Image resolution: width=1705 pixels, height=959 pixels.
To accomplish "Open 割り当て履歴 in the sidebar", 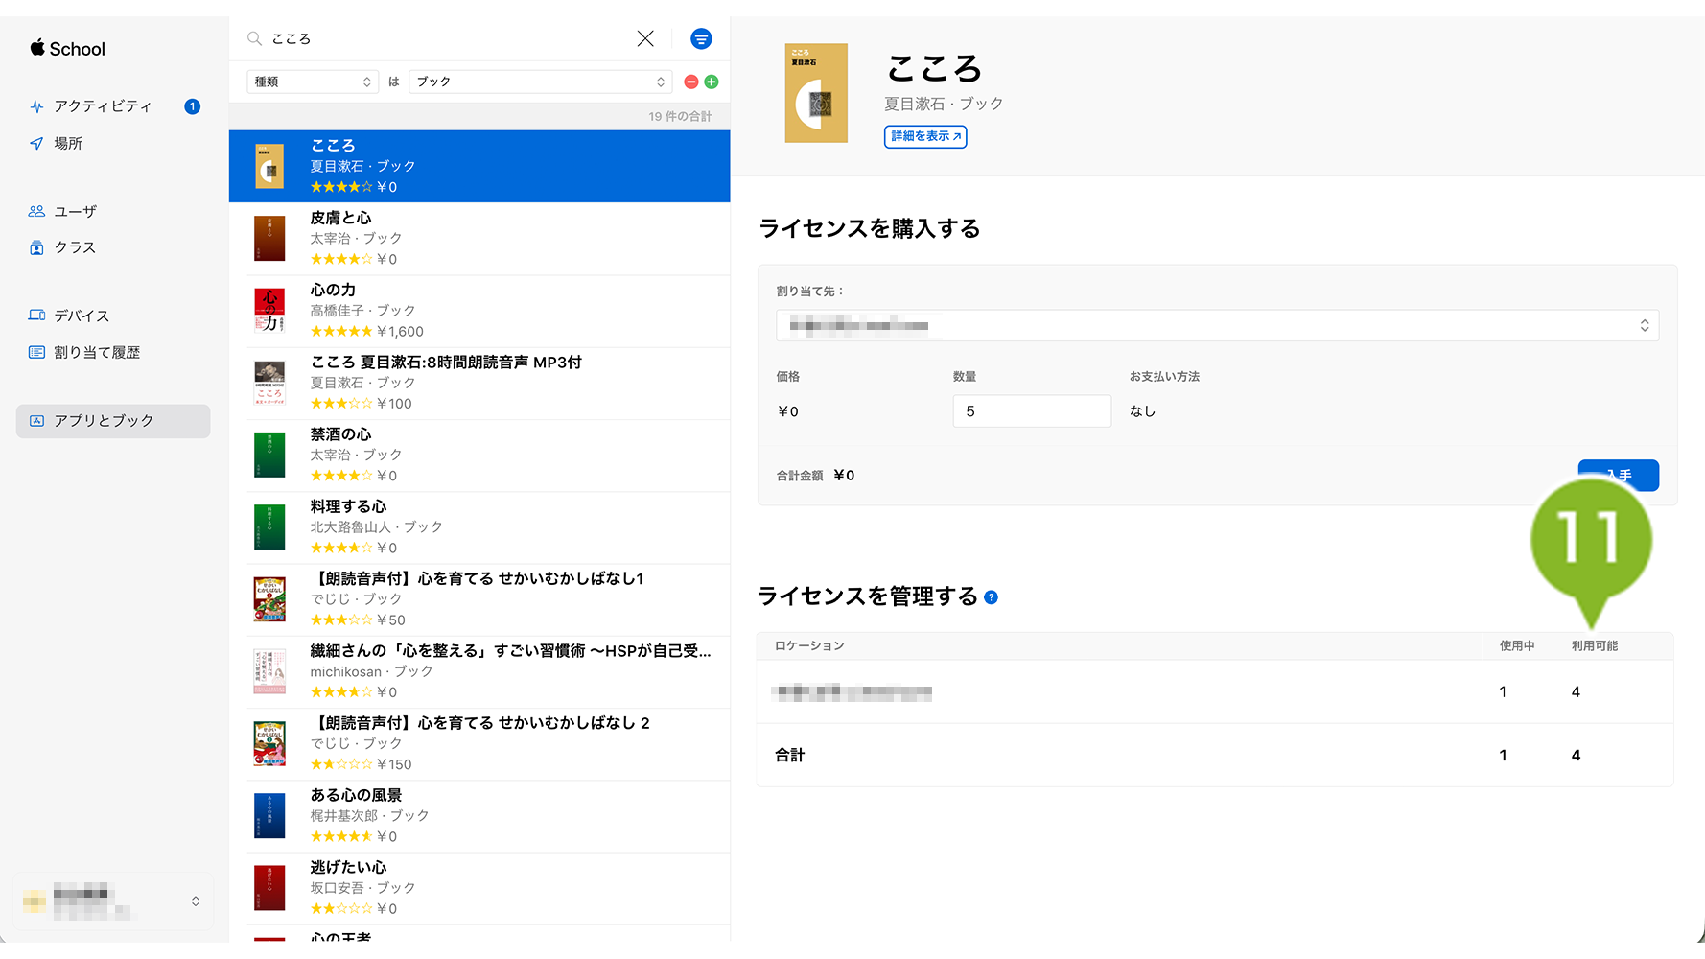I will tap(97, 352).
